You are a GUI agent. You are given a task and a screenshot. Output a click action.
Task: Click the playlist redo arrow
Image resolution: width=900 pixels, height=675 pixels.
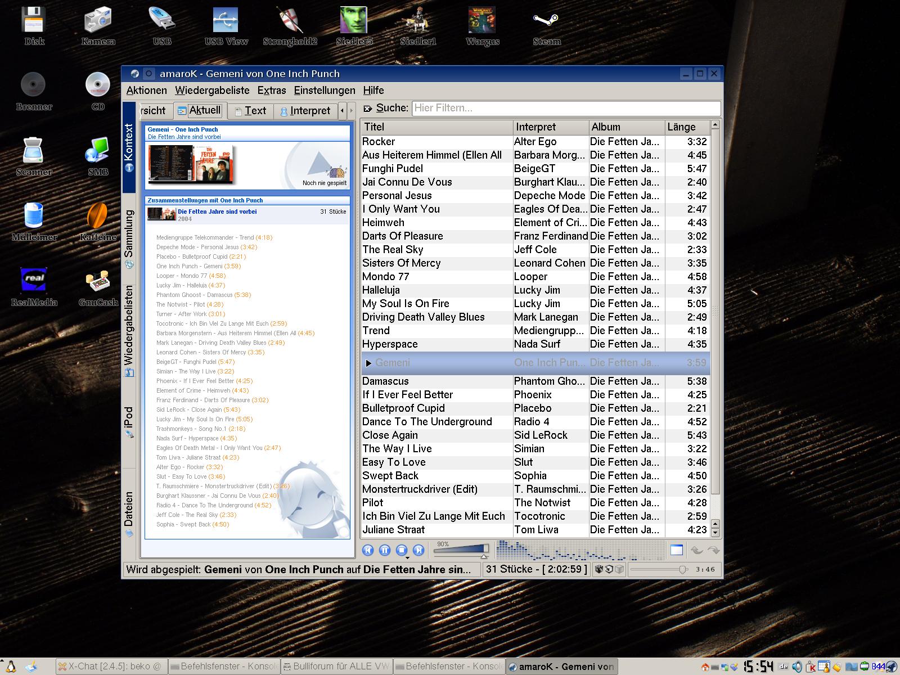coord(713,550)
